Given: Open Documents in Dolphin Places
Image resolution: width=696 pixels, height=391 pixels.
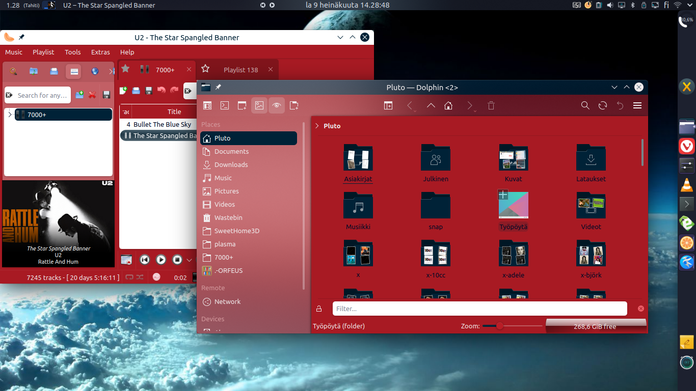Looking at the screenshot, I should [249, 151].
